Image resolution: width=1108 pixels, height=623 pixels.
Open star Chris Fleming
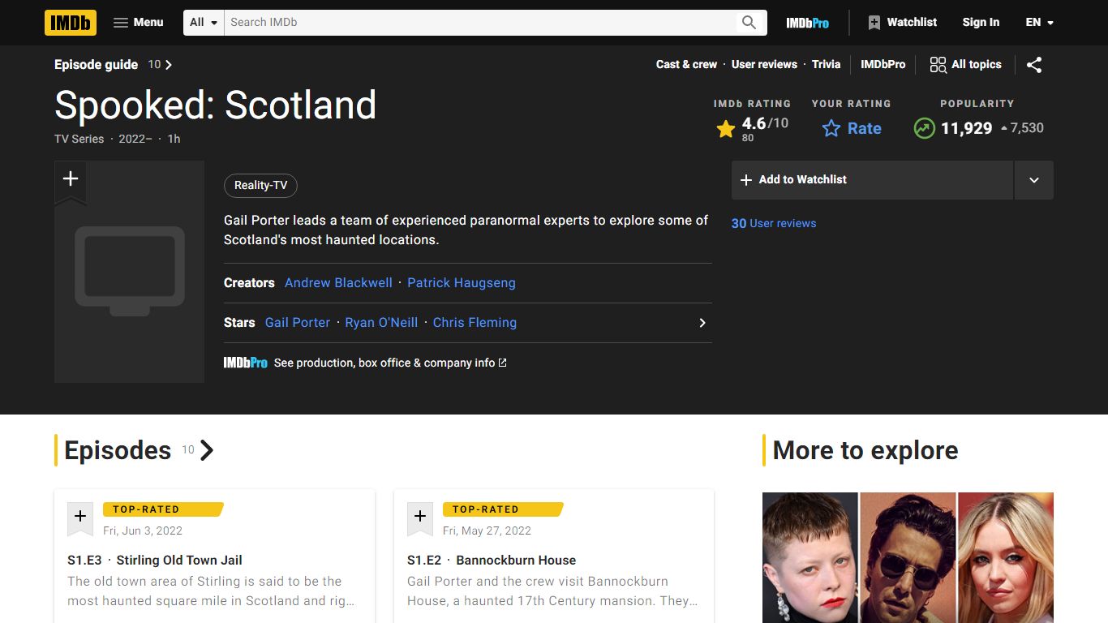pos(475,323)
